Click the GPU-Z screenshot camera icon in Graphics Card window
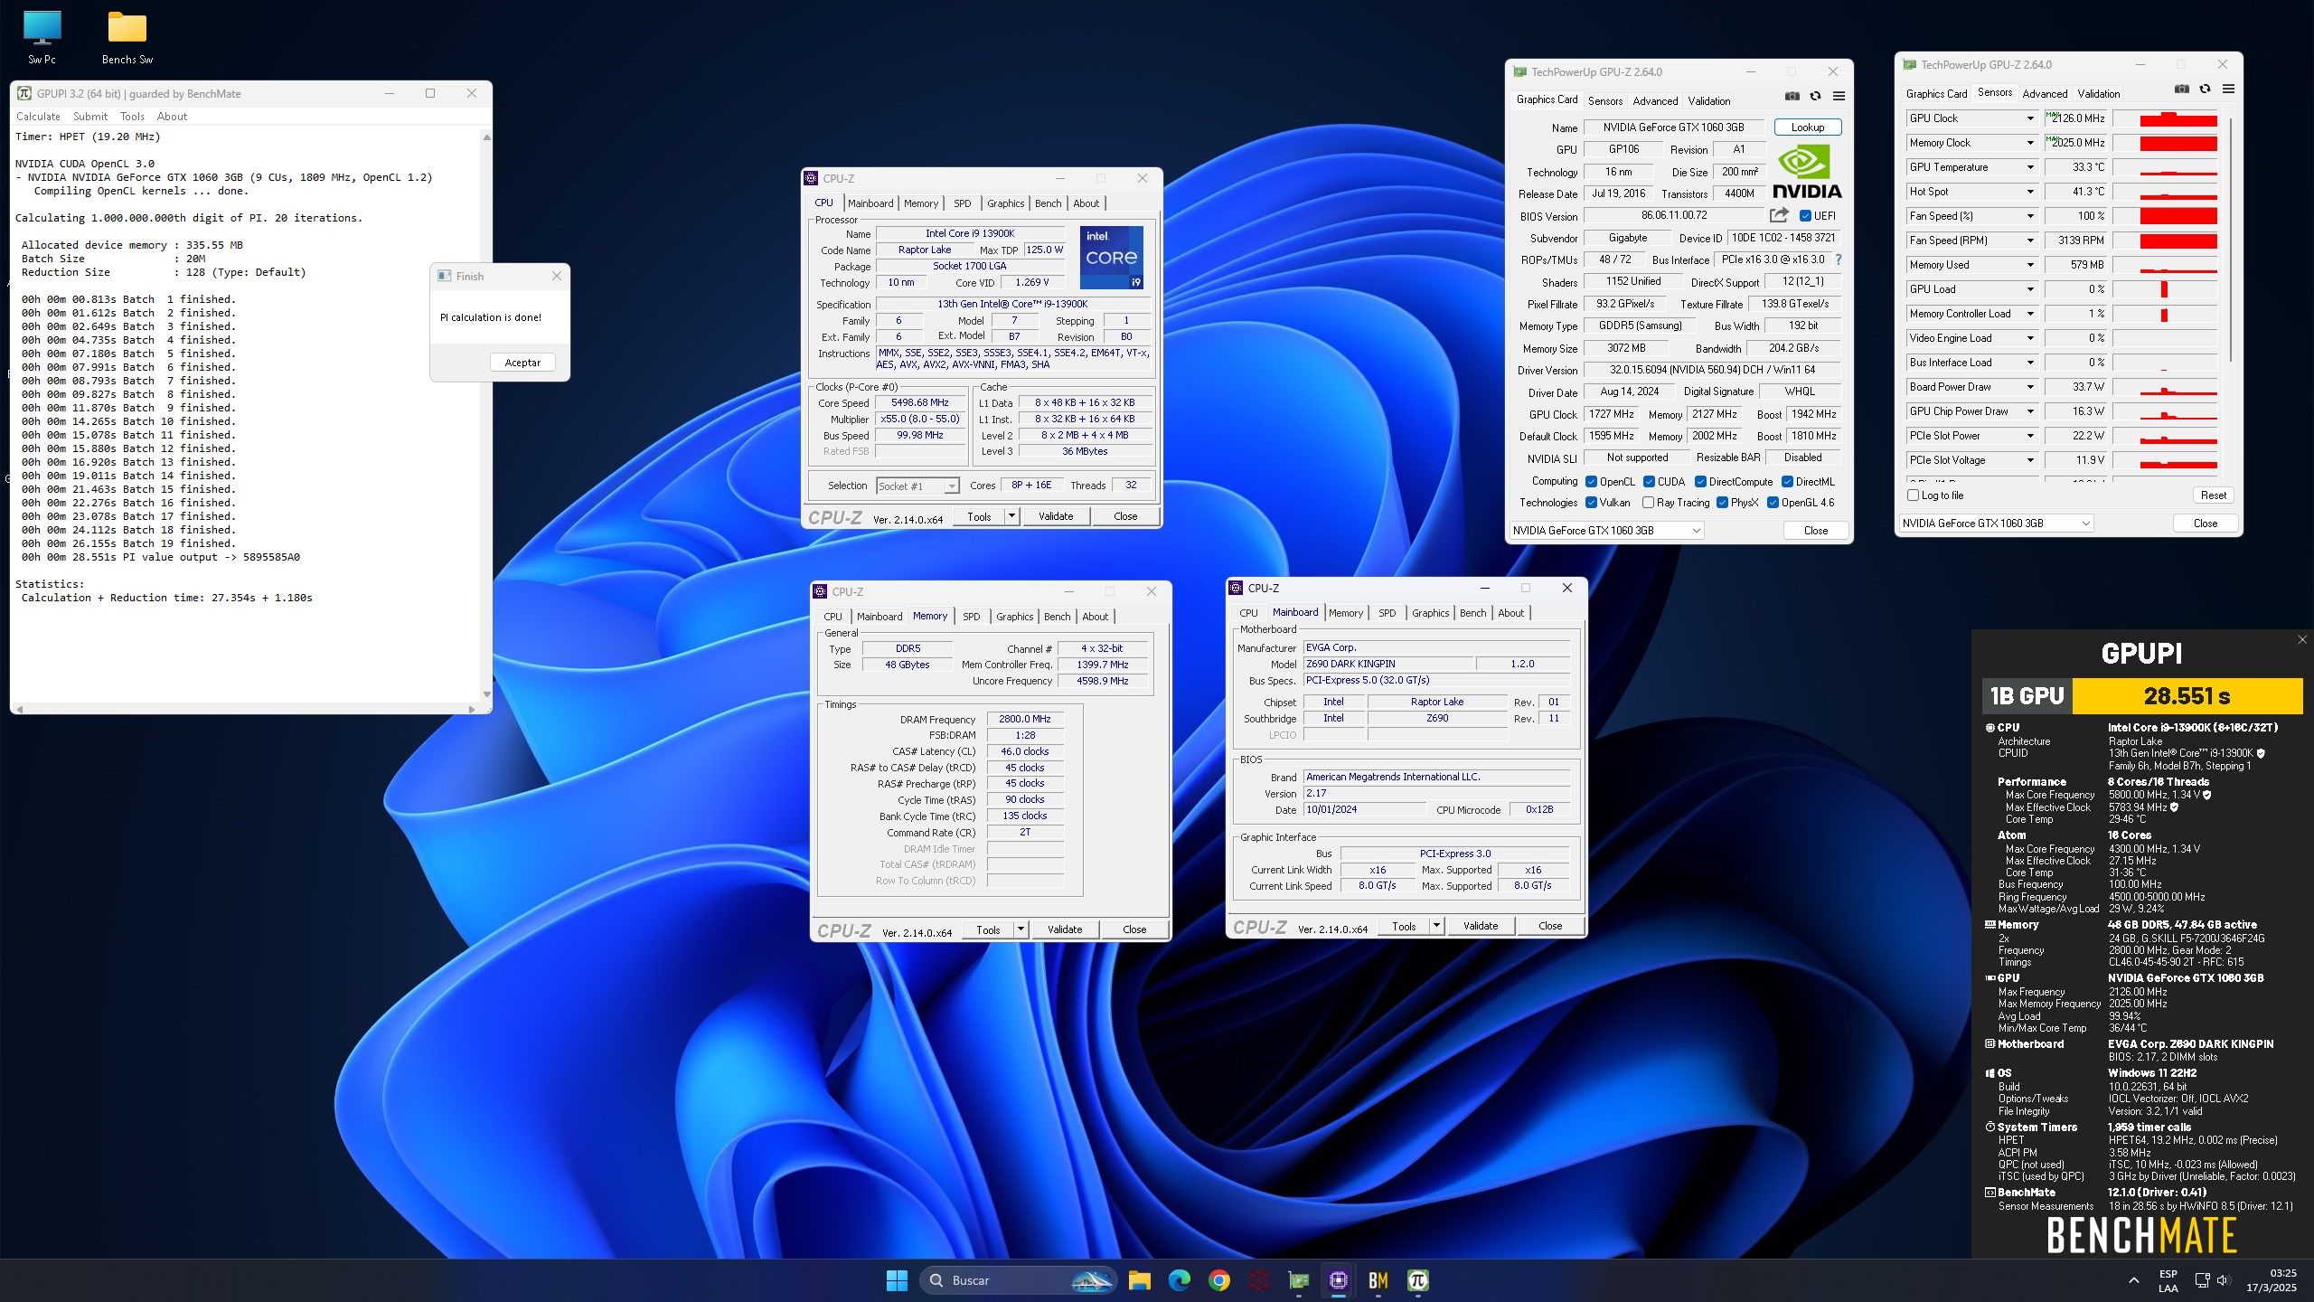The image size is (2314, 1302). point(1792,96)
